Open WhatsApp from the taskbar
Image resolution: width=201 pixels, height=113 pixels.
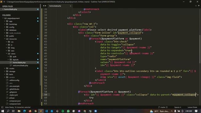(x=68, y=111)
